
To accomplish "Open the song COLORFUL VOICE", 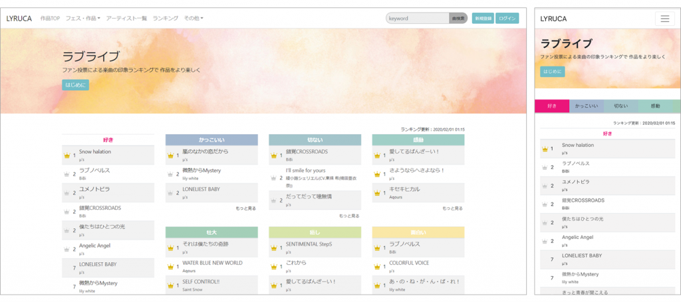I will [x=409, y=263].
